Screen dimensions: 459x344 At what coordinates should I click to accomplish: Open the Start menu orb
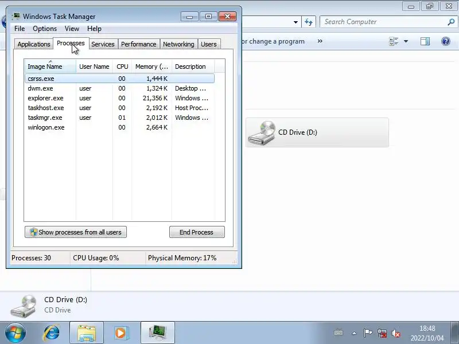click(x=15, y=333)
